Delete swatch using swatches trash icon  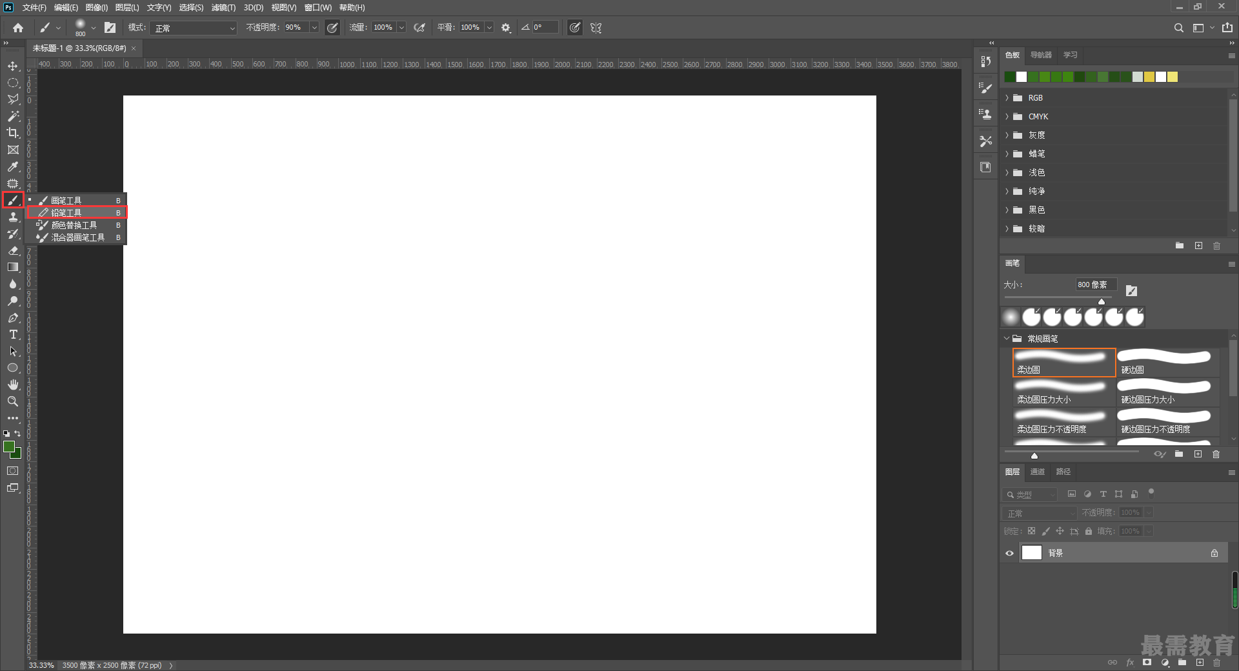1216,246
